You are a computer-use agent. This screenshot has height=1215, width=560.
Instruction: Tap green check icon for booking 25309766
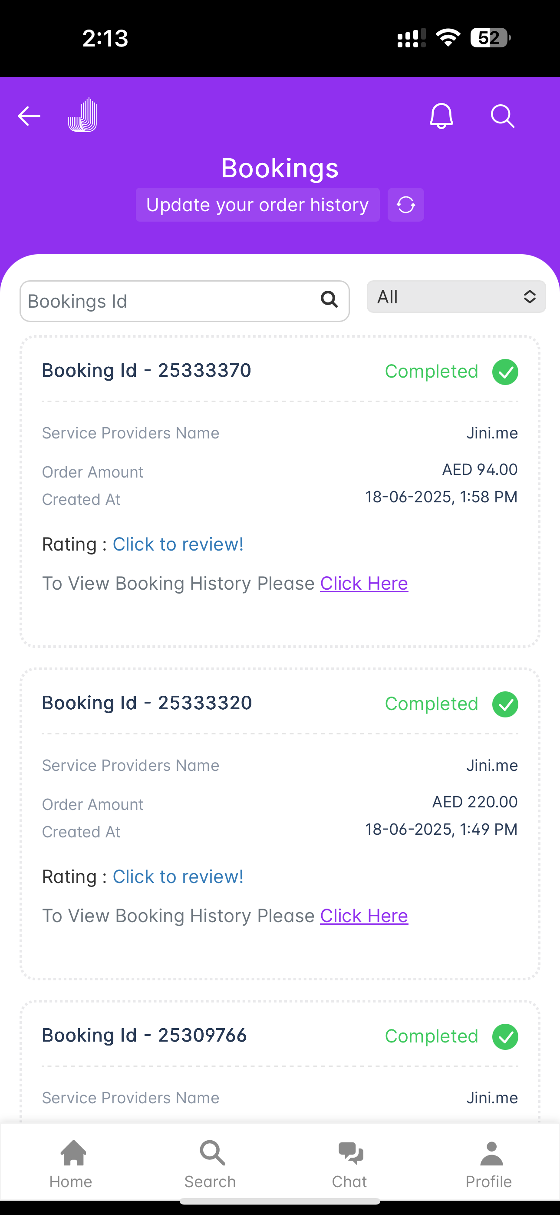coord(505,1037)
